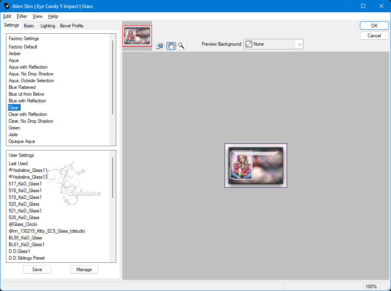The width and height of the screenshot is (391, 291).
Task: Click the Factory Settings list scrollbar
Action: coord(113,77)
